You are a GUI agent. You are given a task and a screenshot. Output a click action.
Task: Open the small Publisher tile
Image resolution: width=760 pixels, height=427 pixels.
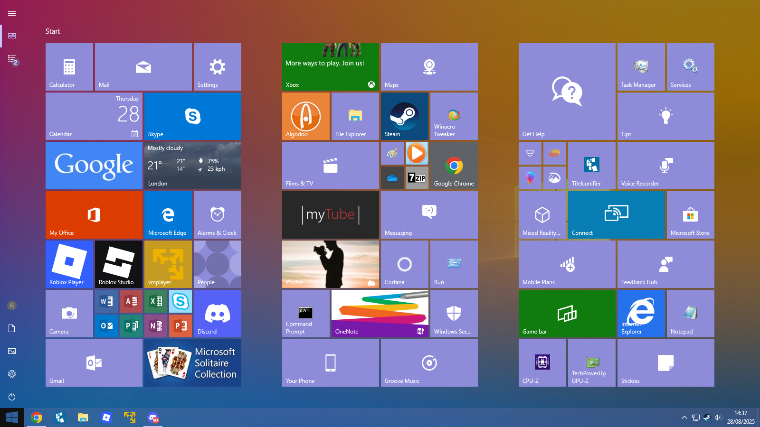point(131,326)
